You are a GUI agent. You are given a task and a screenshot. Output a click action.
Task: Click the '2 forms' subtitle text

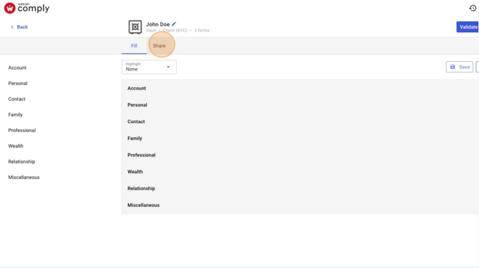pyautogui.click(x=202, y=30)
